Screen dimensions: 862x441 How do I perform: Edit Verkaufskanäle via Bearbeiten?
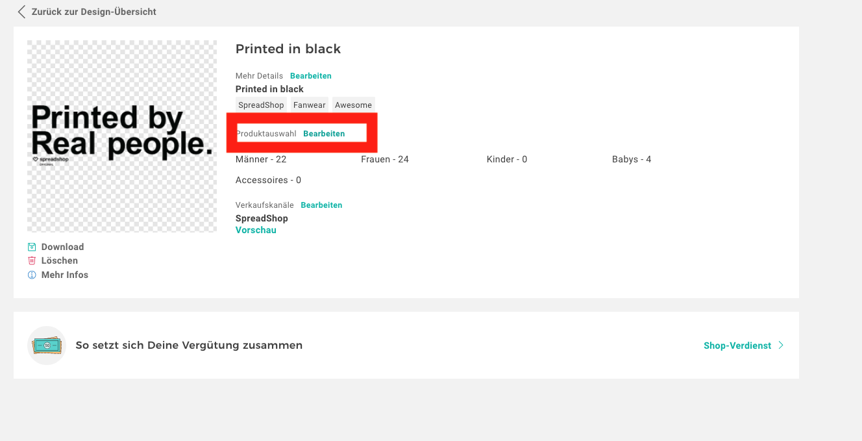pyautogui.click(x=321, y=205)
